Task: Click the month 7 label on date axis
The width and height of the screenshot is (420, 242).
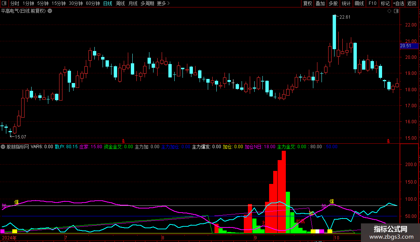Action: click(66, 238)
